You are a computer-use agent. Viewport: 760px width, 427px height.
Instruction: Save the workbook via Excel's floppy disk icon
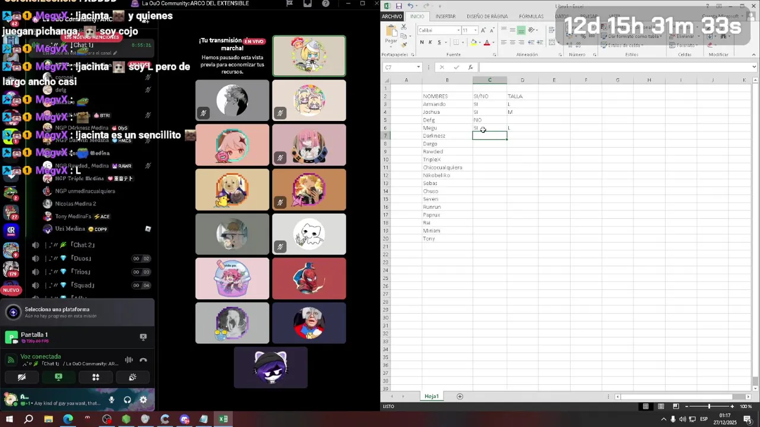pos(399,6)
